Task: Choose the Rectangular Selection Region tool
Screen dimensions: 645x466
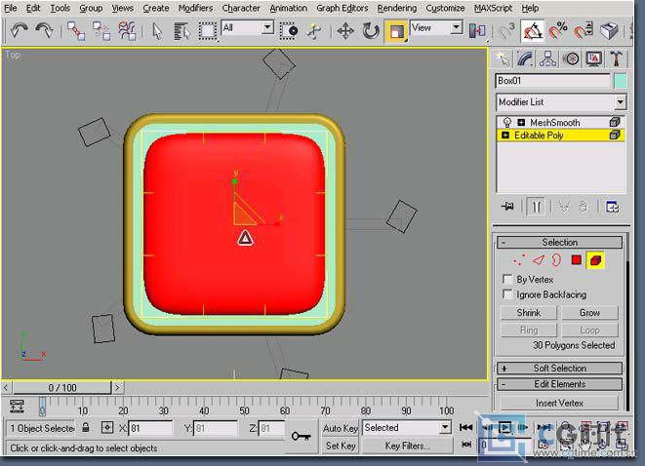Action: click(208, 31)
